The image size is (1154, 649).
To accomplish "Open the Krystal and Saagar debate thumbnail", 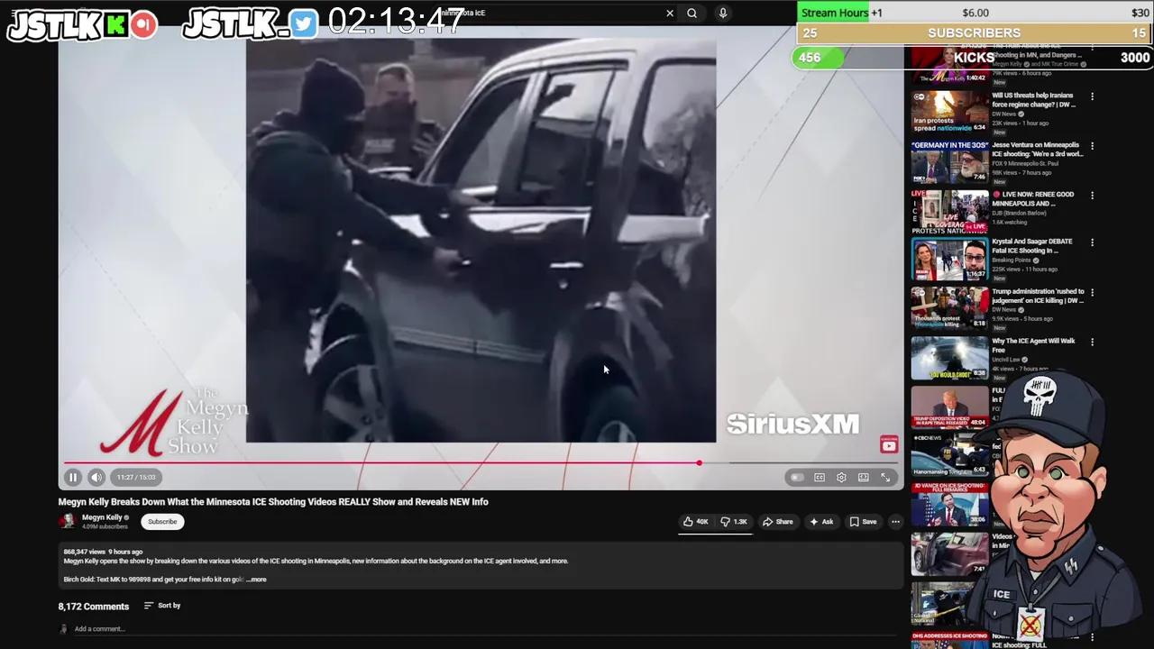I will coord(949,261).
